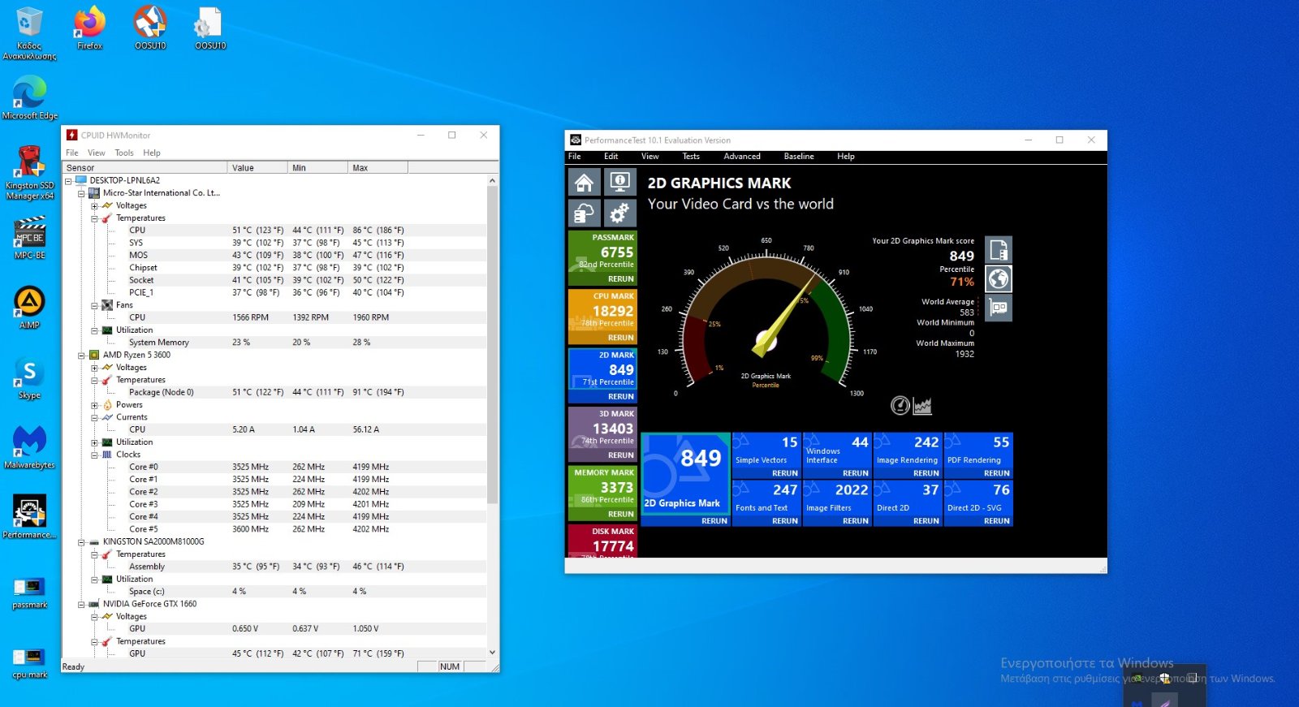Collapse KINGSTON SA2000M81000G node
Screen dimensions: 1299x707
coord(81,541)
